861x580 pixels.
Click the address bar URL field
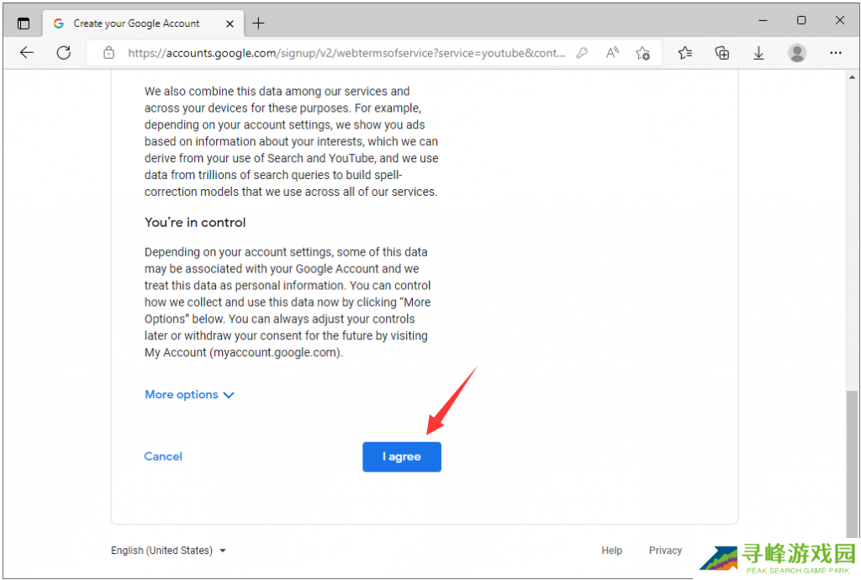[345, 53]
